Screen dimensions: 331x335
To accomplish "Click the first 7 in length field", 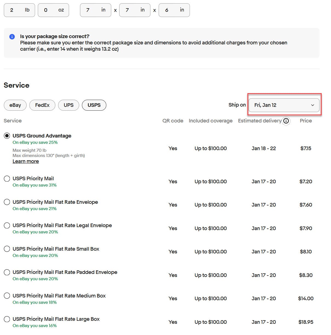I will coord(96,10).
